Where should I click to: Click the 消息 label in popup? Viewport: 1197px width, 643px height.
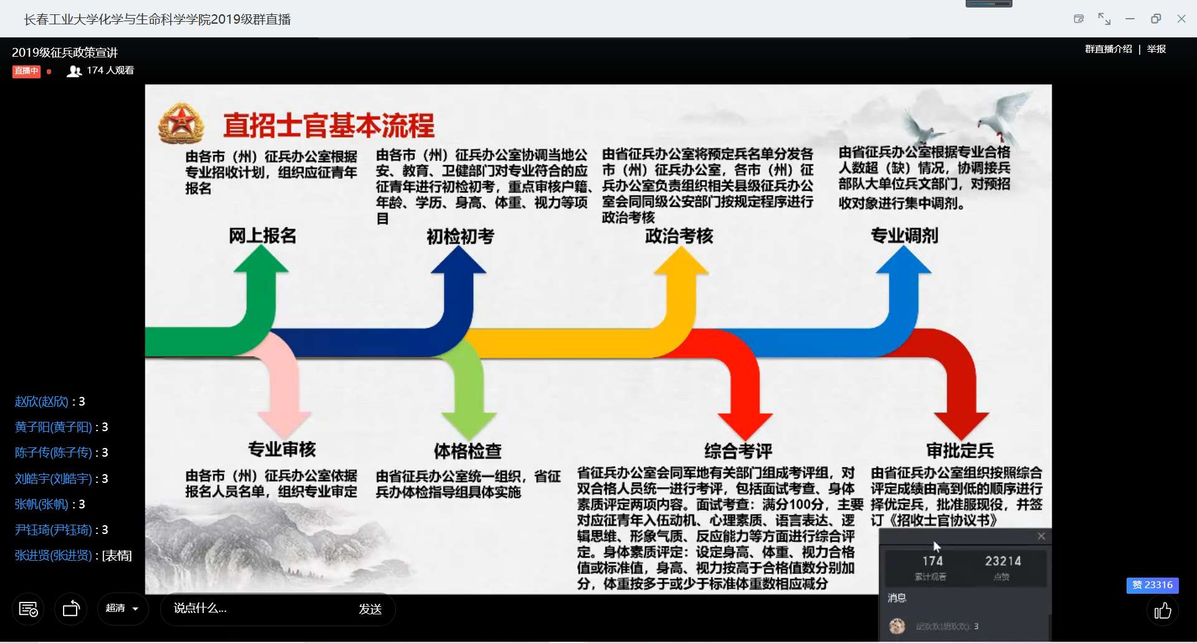897,598
